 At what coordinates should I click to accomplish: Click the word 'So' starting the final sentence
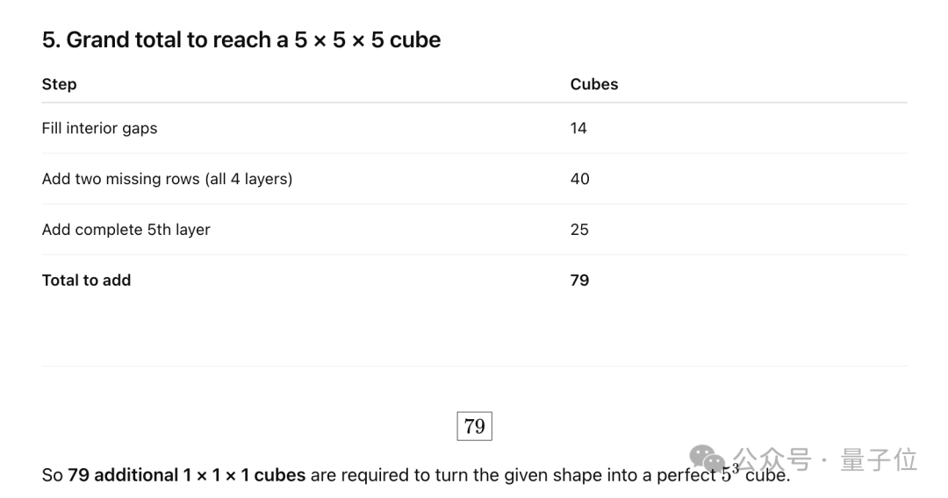(52, 475)
